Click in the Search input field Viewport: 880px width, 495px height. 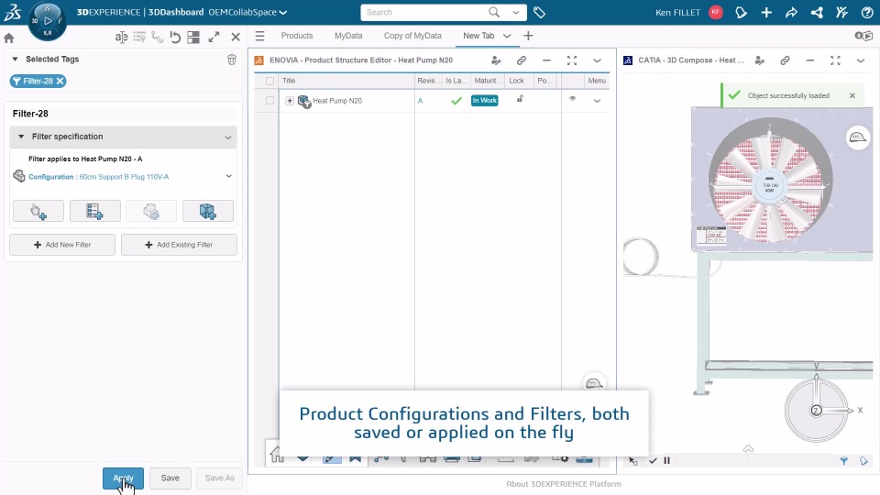click(423, 12)
